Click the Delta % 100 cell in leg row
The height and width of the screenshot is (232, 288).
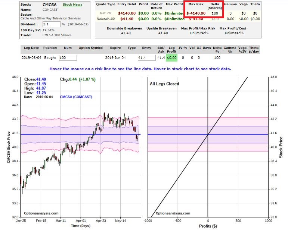pyautogui.click(x=217, y=58)
